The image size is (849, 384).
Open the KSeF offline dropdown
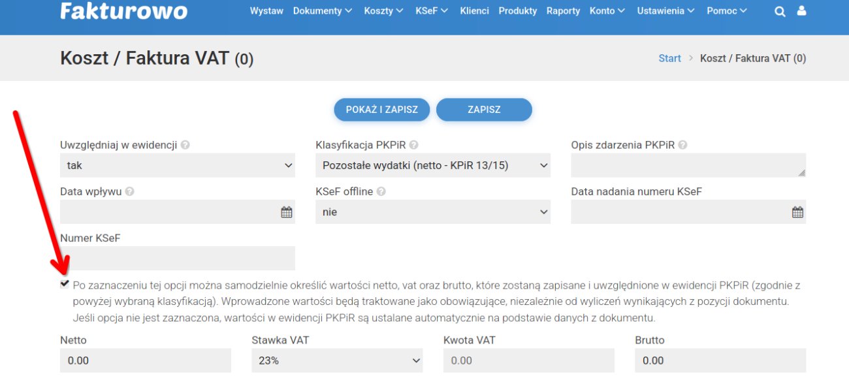click(432, 212)
